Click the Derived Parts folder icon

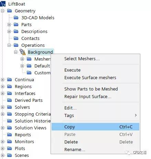tap(10, 100)
